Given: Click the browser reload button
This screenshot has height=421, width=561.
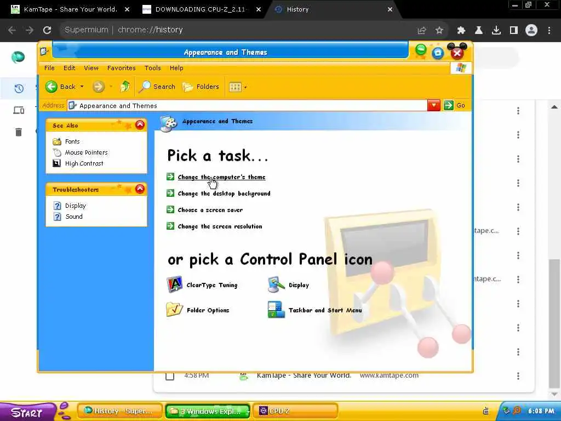Looking at the screenshot, I should click(47, 30).
